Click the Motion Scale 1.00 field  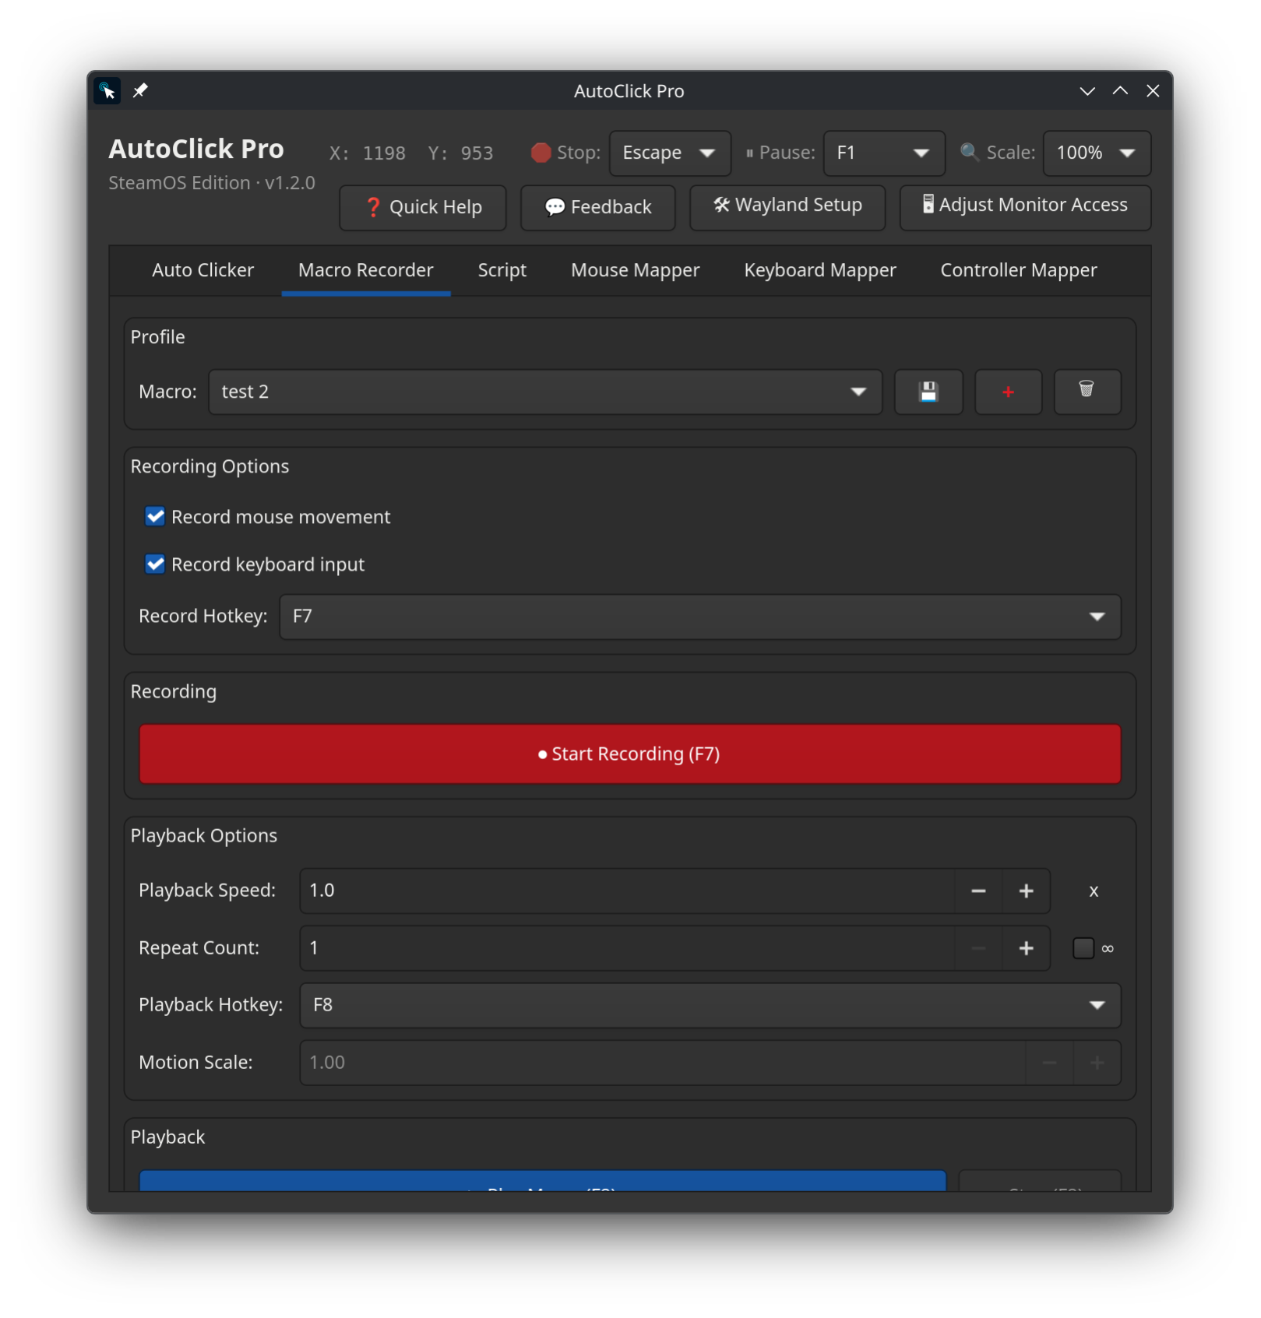pos(662,1063)
